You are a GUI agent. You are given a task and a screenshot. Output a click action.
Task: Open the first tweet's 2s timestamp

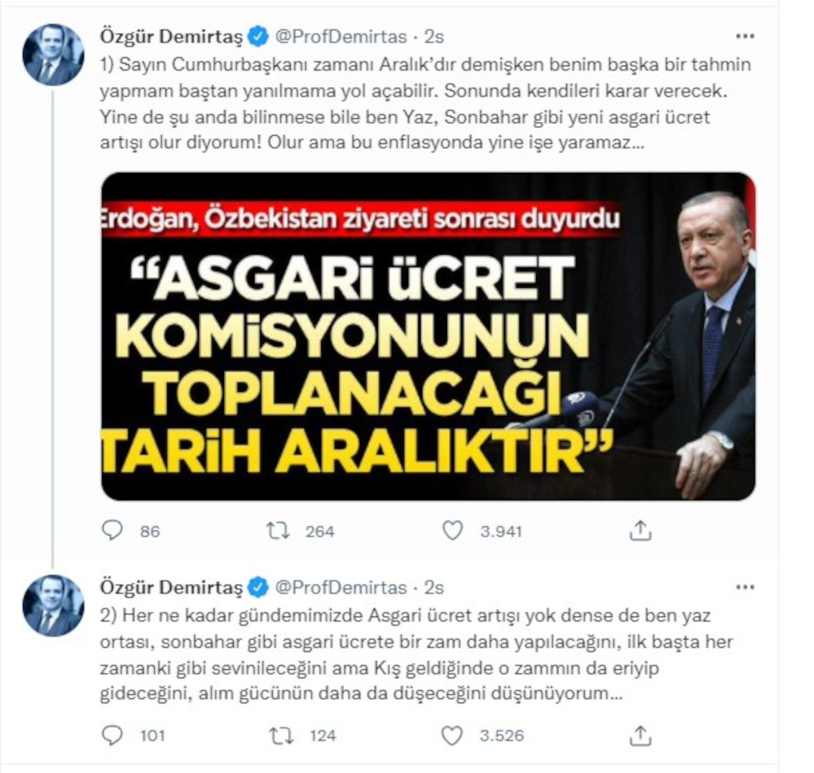coord(434,37)
